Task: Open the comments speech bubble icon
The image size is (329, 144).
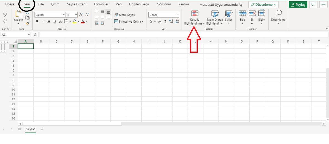Action: pos(313,5)
